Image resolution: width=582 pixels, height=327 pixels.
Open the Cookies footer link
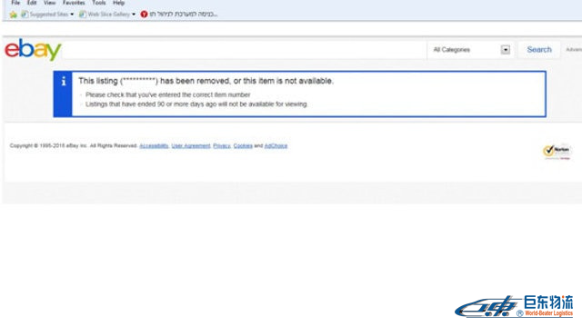pyautogui.click(x=243, y=145)
